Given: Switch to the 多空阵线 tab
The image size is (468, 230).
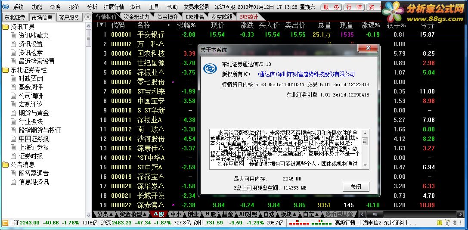Looking at the screenshot, I should (222, 17).
